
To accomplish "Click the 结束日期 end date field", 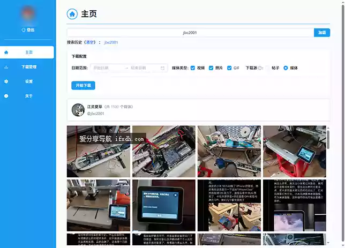I will click(144, 68).
